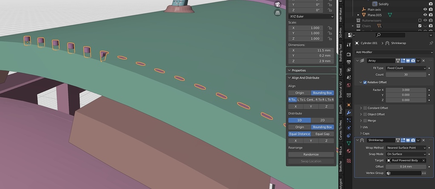Enable Constant Offset checkbox

(365, 108)
